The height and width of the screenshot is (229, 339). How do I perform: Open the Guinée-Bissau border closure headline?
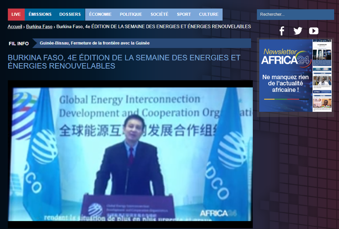(95, 43)
